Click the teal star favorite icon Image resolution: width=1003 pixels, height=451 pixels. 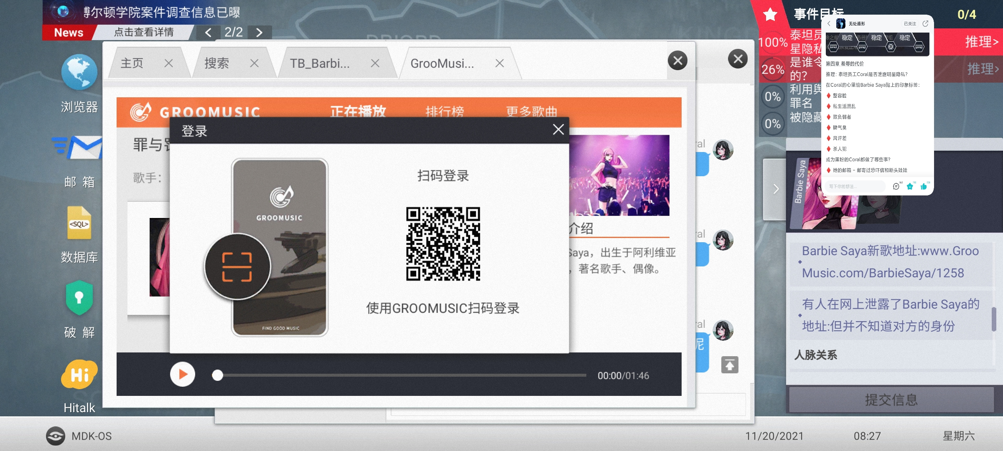click(910, 186)
